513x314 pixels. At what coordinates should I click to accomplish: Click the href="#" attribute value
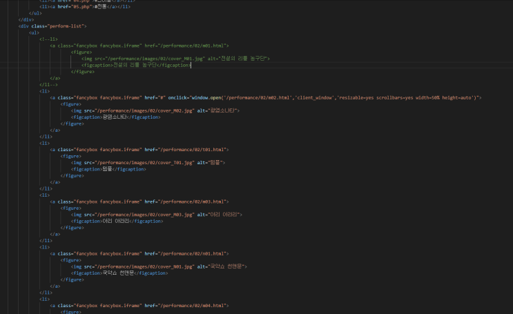pos(163,98)
